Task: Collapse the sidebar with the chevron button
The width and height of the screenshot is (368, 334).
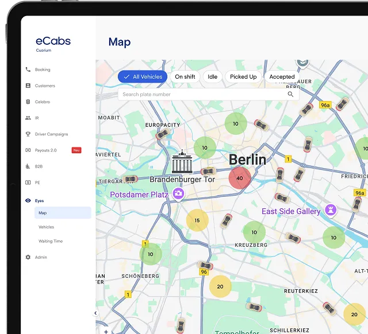Action: [x=95, y=313]
